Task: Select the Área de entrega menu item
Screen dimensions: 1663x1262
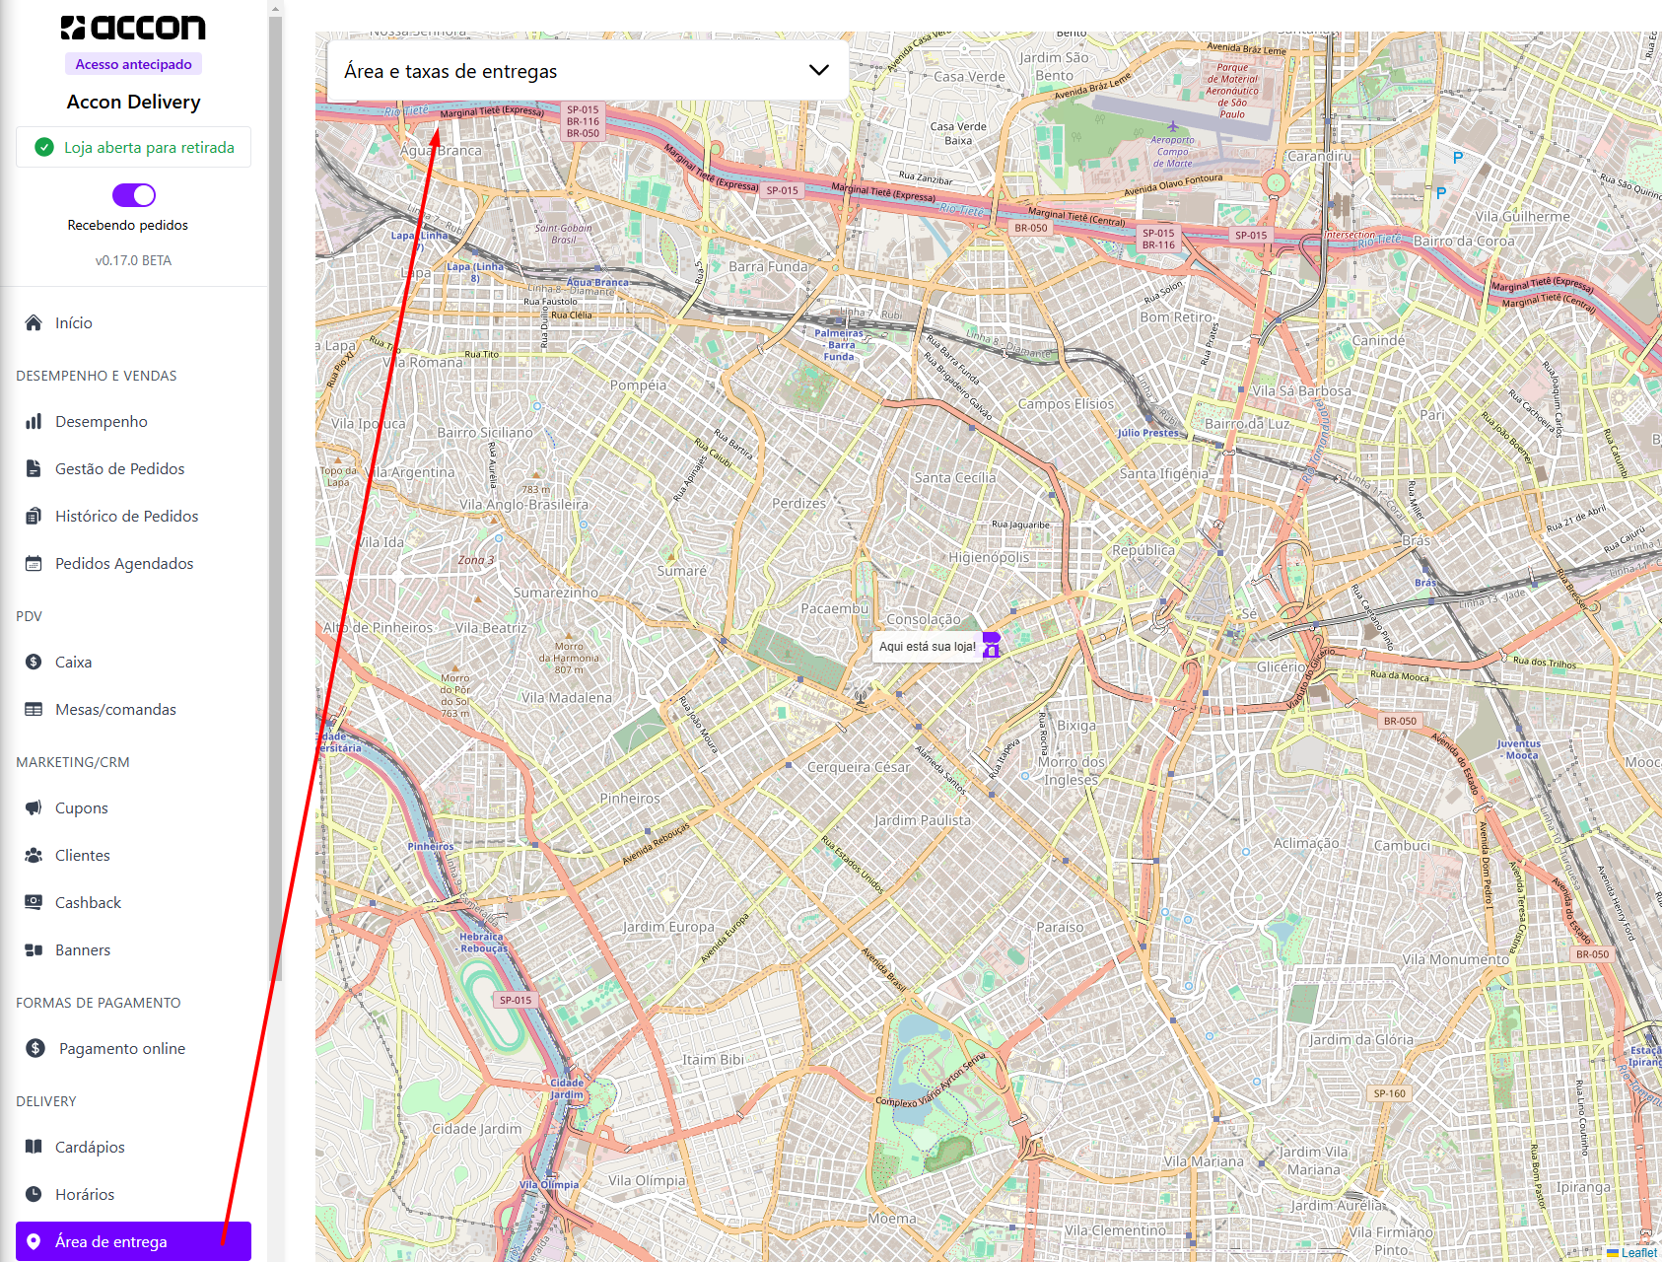Action: (134, 1241)
